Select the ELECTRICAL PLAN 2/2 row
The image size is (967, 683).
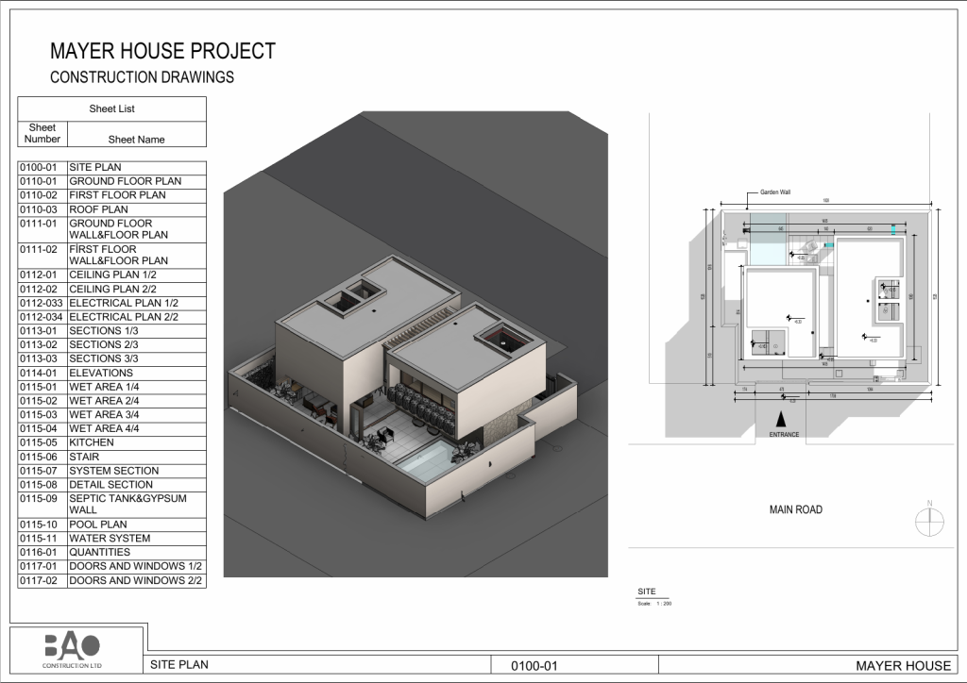[x=111, y=317]
